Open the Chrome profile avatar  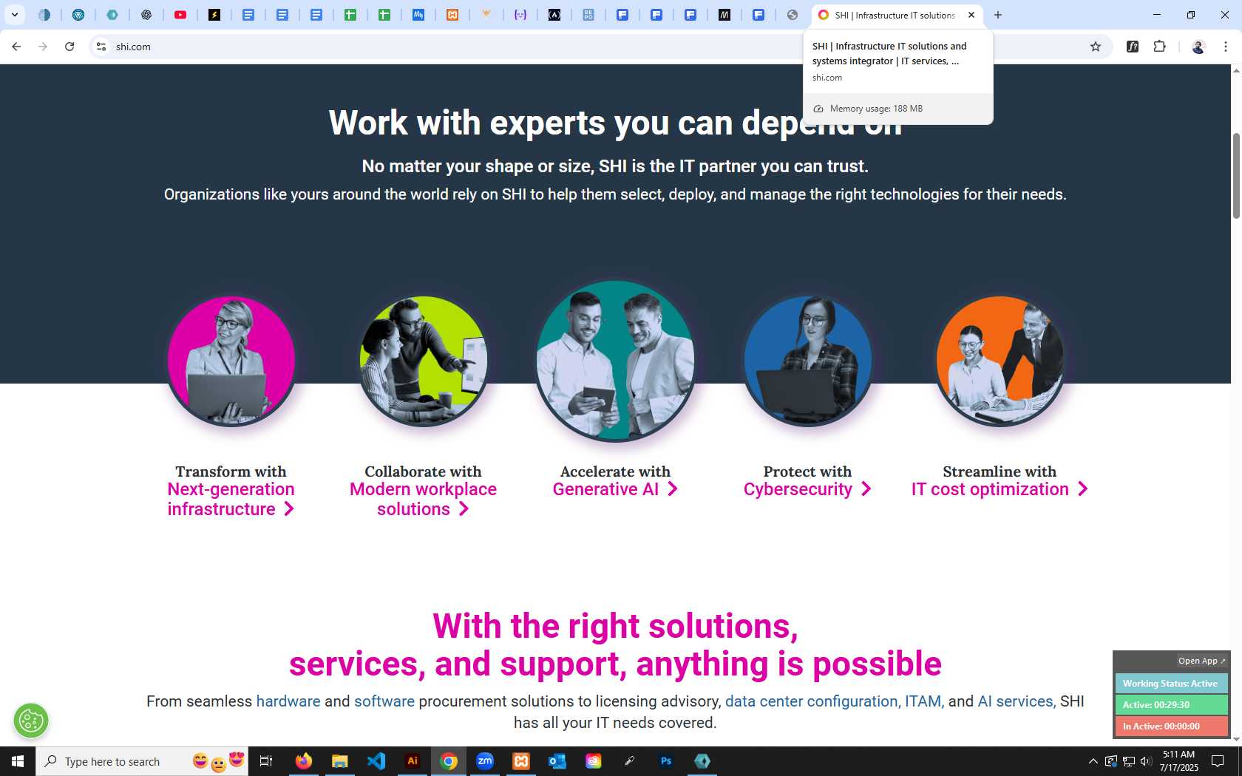click(x=1198, y=47)
